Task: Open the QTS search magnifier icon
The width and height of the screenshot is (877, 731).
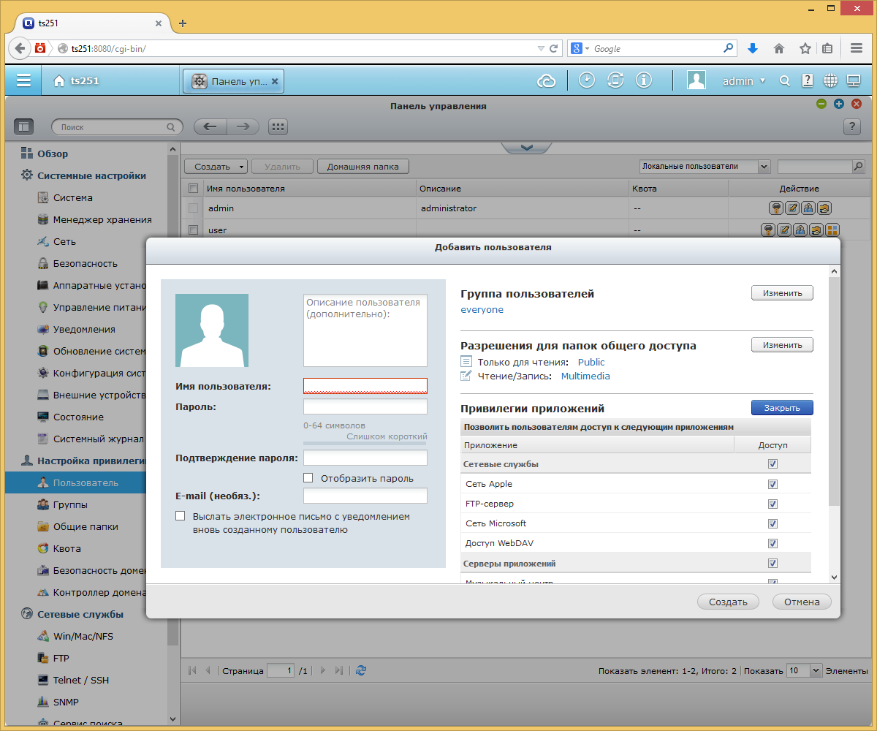Action: click(784, 81)
